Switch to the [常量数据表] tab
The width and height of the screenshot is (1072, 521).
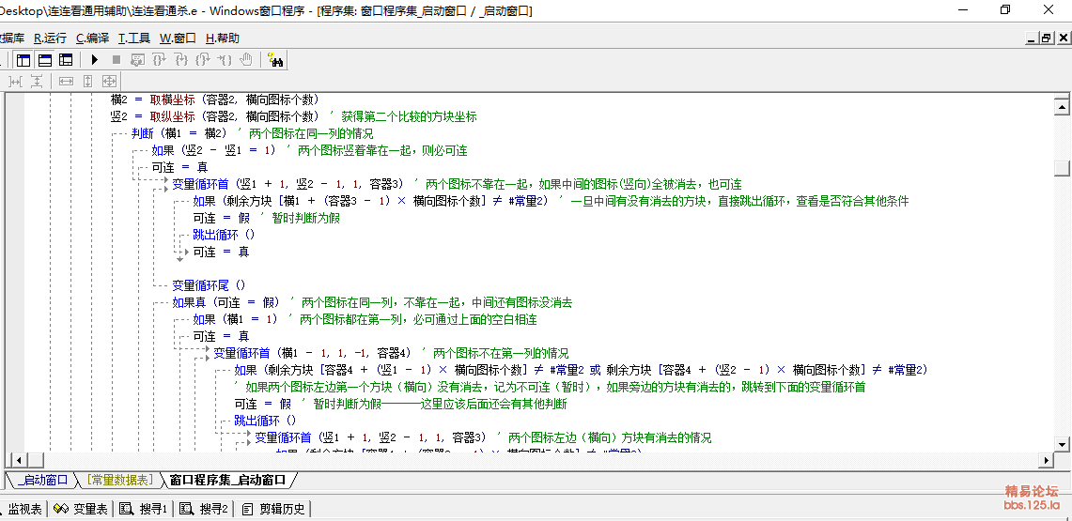point(118,480)
